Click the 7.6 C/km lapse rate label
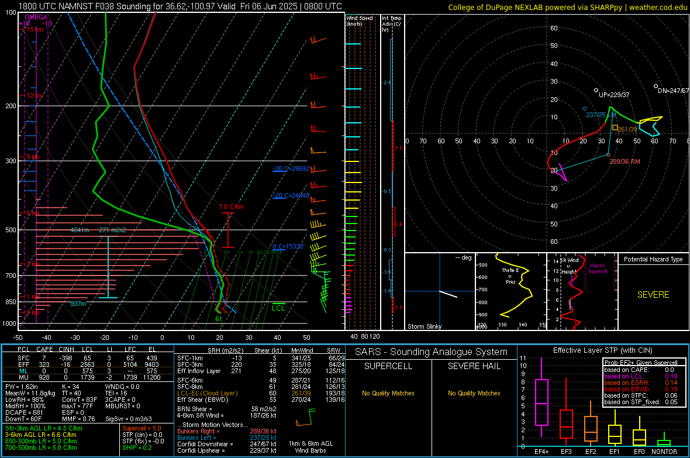 click(x=231, y=206)
